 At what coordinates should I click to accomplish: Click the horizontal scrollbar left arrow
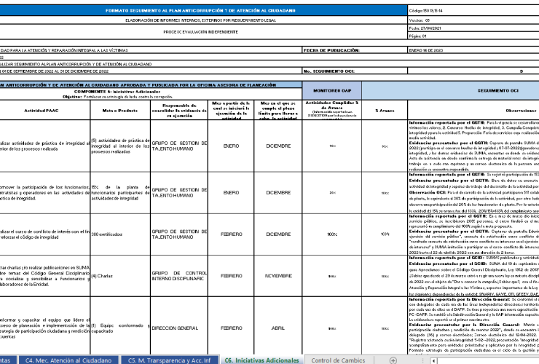click(x=434, y=360)
